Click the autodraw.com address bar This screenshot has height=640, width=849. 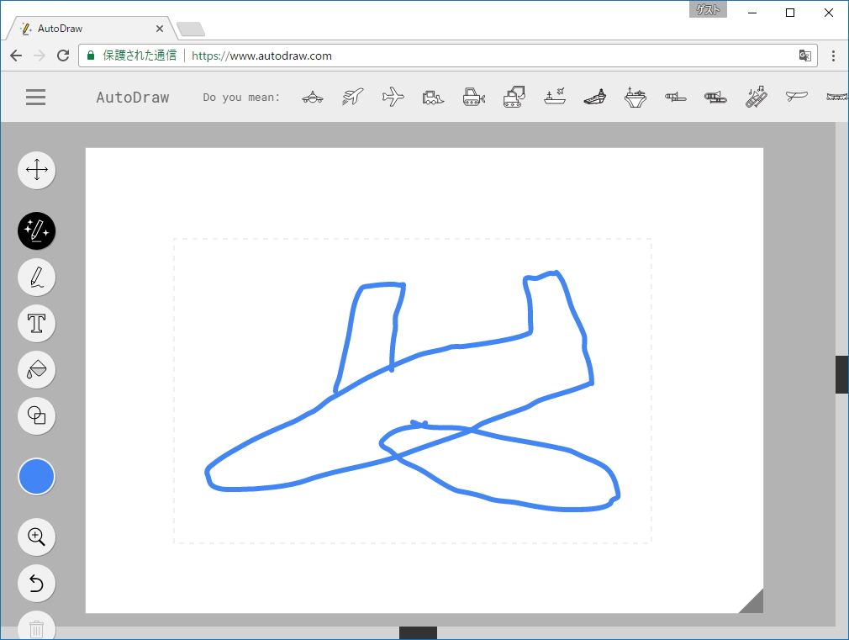[448, 56]
